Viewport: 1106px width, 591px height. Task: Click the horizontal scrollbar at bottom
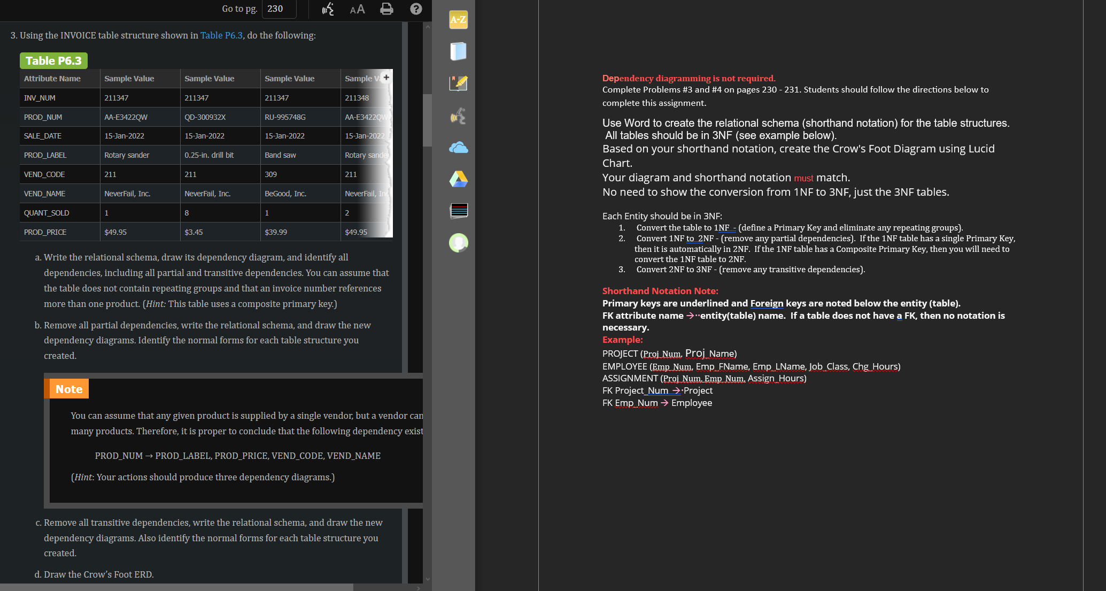[176, 587]
